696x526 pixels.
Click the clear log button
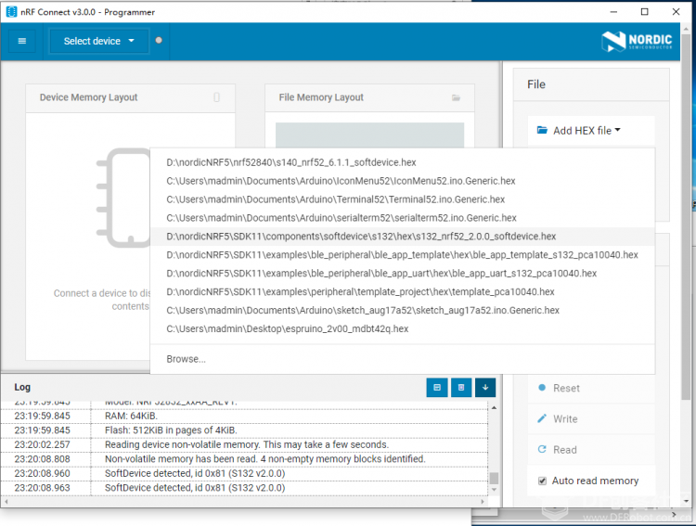[461, 388]
